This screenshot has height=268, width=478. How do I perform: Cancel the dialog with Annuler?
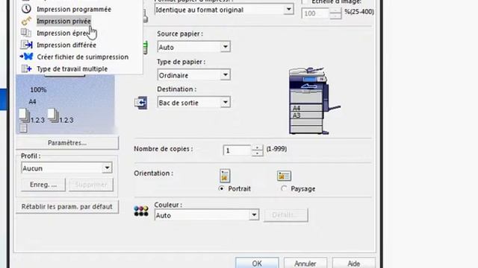pos(305,263)
